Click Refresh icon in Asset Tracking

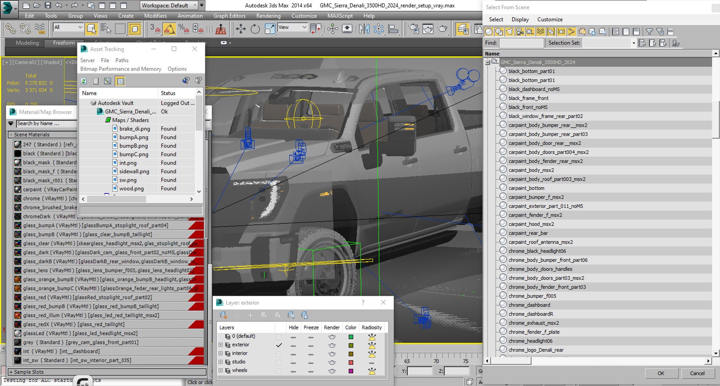point(84,81)
